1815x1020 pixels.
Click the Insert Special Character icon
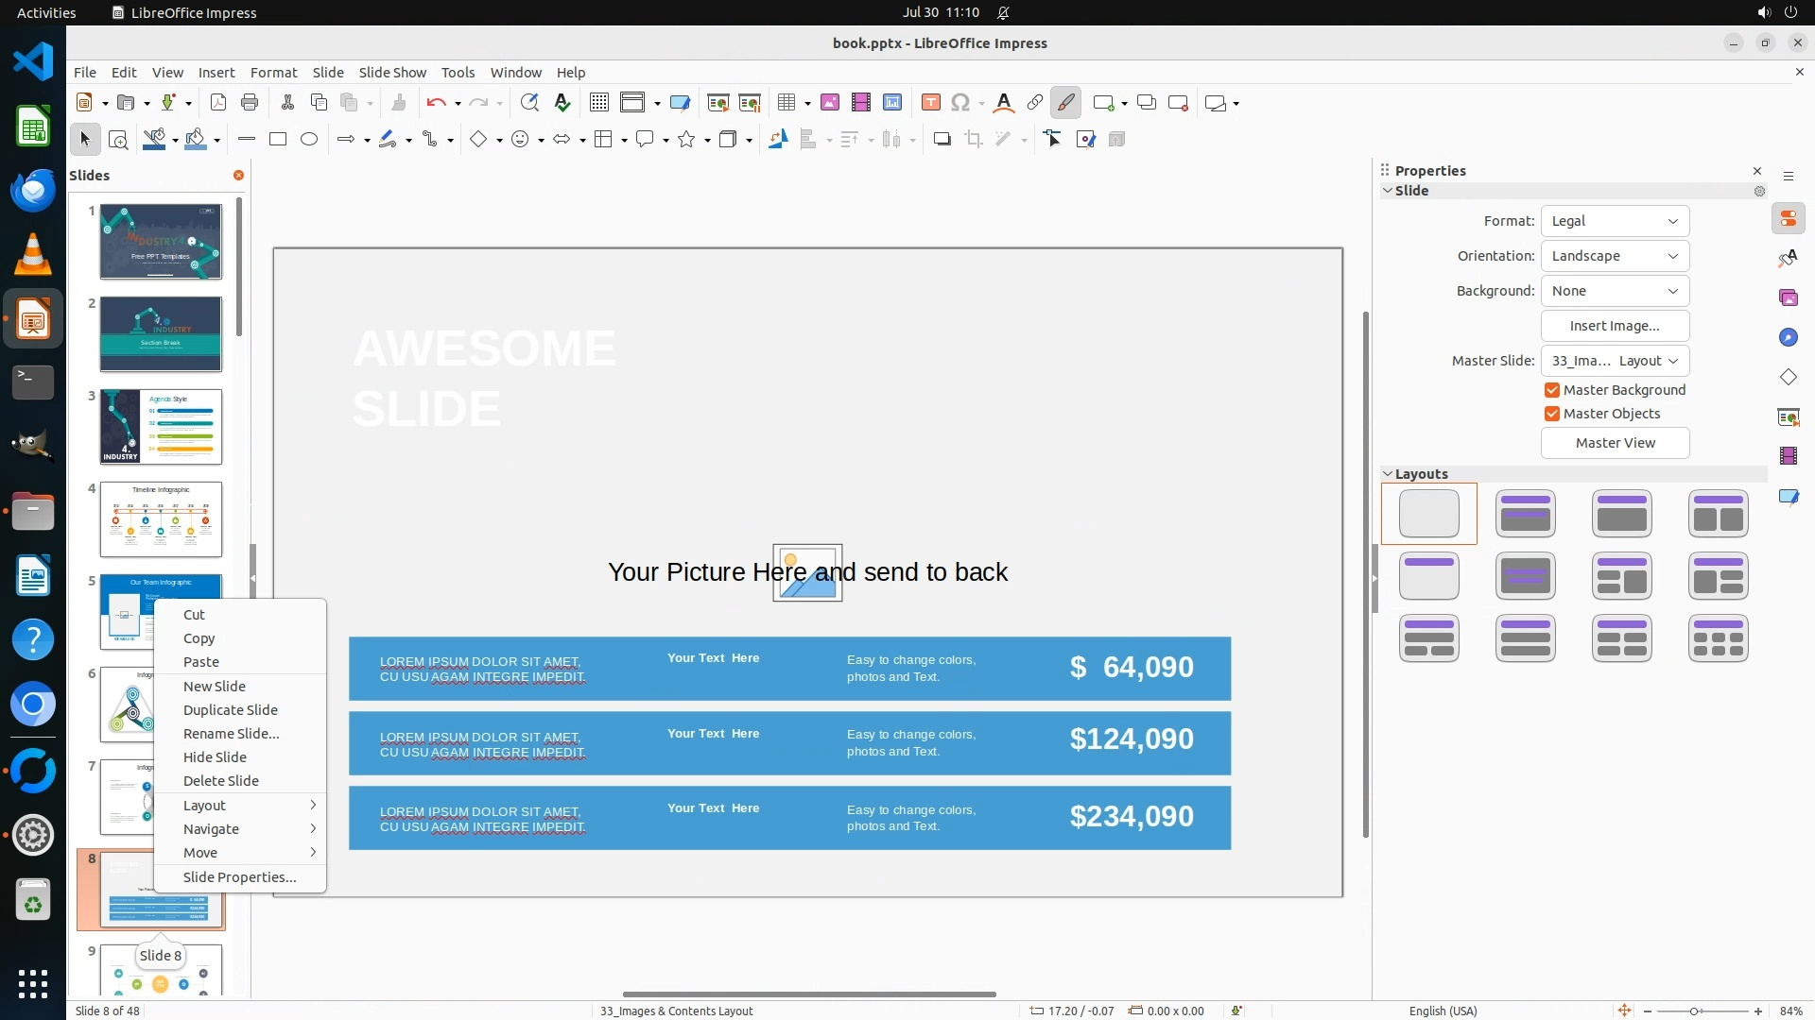[x=960, y=103]
